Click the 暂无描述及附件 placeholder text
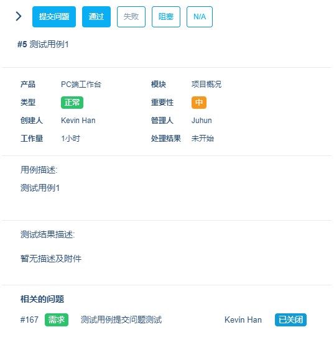 [x=51, y=259]
